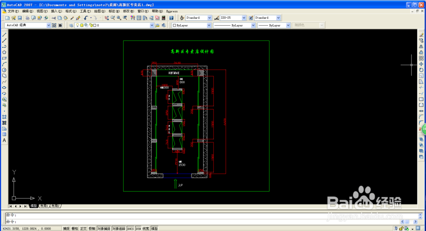Toggle 正交 ortho mode in the status bar
This screenshot has width=426, height=231.
[83, 228]
